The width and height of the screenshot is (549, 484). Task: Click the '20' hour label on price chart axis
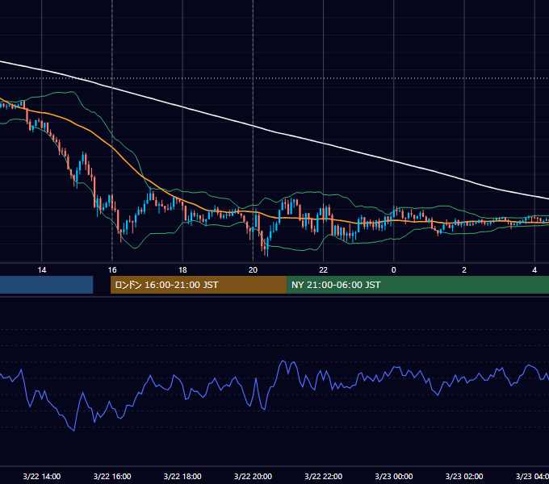pos(253,270)
